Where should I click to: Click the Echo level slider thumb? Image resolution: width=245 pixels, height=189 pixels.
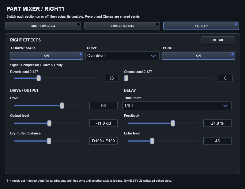pos(152,141)
